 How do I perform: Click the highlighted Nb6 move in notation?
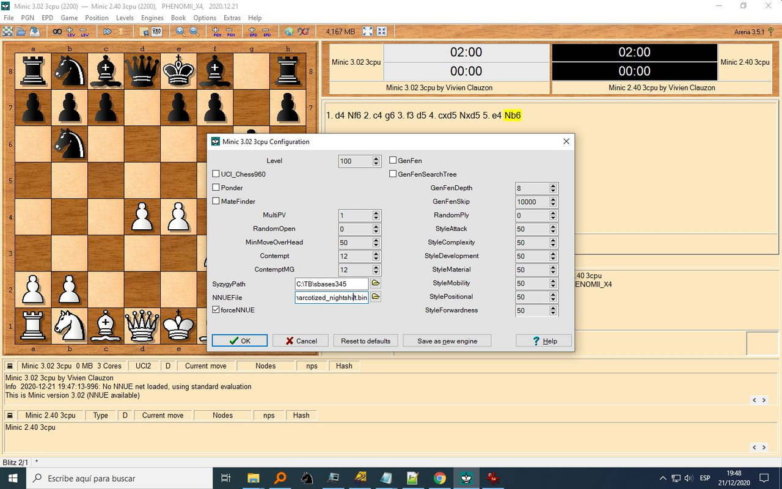click(513, 115)
